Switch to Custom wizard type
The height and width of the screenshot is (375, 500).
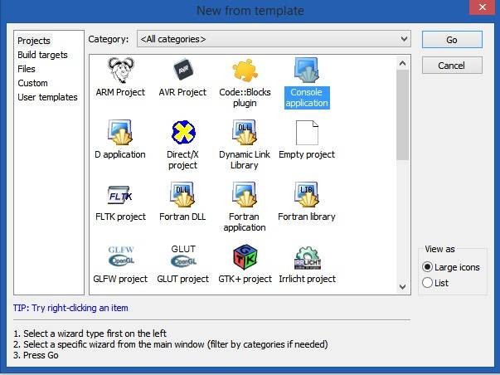(32, 83)
